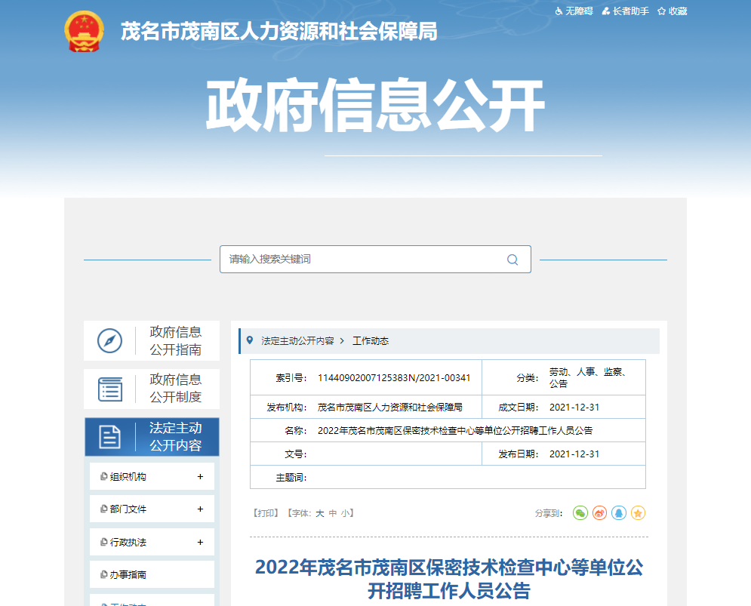The height and width of the screenshot is (606, 751).
Task: Go to 法定主动公开内容 breadcrumb link
Action: click(x=297, y=340)
